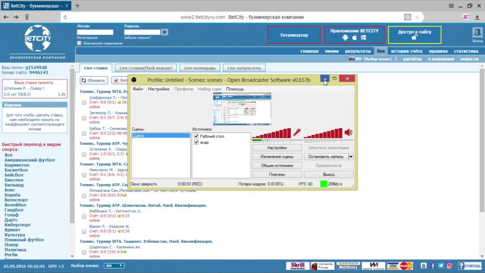
Task: Click the browser back arrow
Action: 6,17
